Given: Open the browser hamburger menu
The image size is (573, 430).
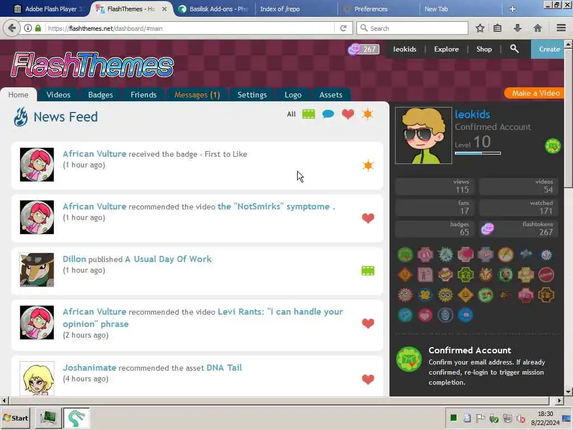Looking at the screenshot, I should 561,28.
